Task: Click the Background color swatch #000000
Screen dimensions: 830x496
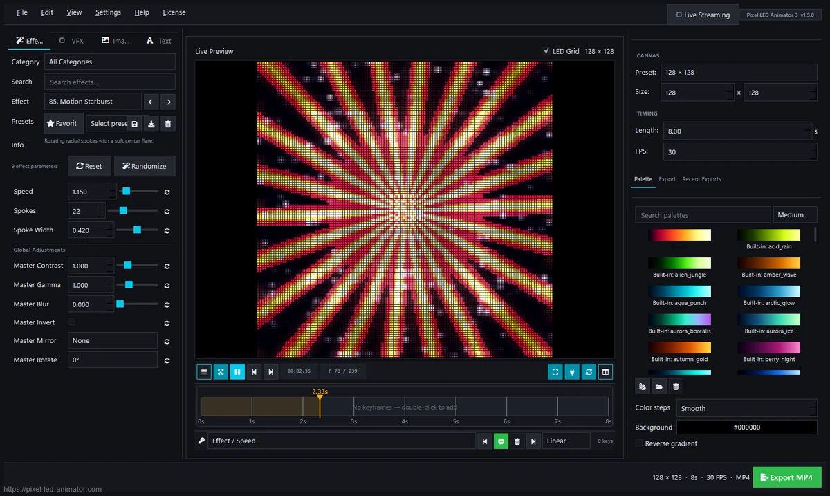Action: (x=746, y=427)
